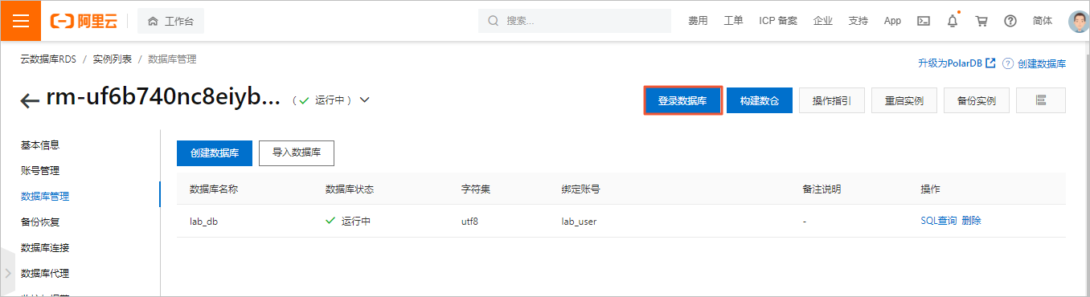Open the 费用 menu

point(698,21)
